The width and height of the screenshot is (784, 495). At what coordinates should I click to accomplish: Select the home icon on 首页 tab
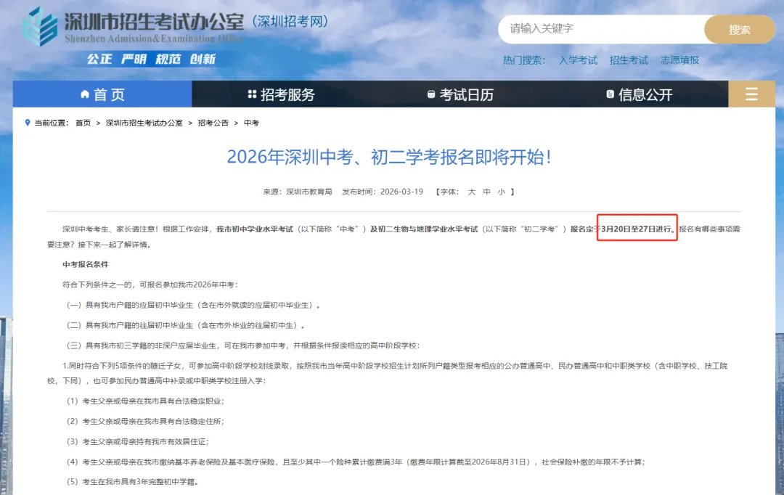83,94
